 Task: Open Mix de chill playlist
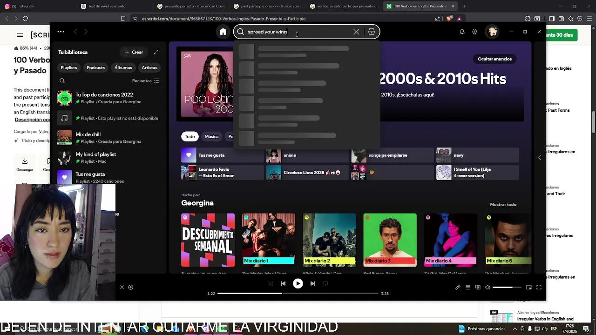pos(108,138)
